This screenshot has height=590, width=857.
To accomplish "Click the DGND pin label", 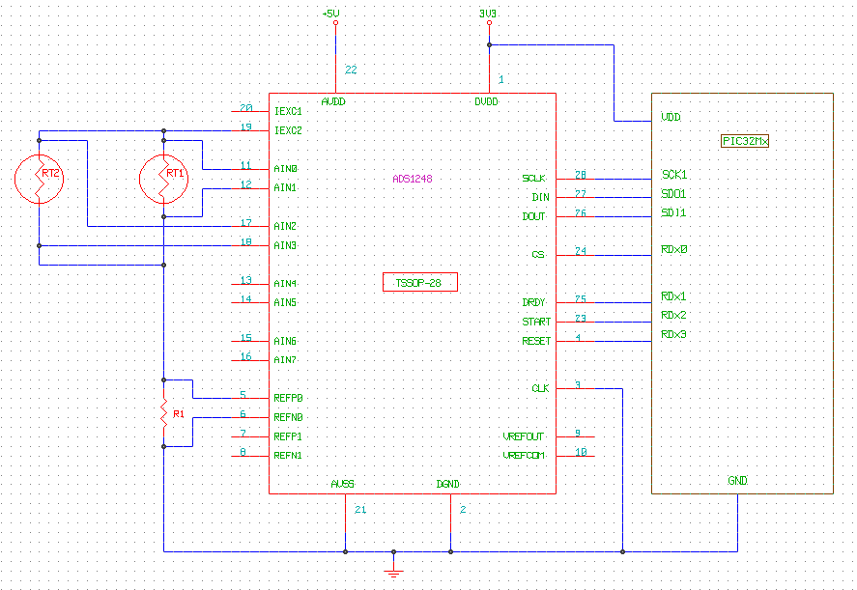I will [448, 484].
